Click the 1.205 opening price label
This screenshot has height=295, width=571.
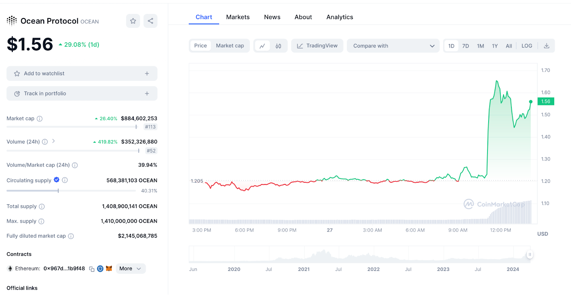(197, 181)
